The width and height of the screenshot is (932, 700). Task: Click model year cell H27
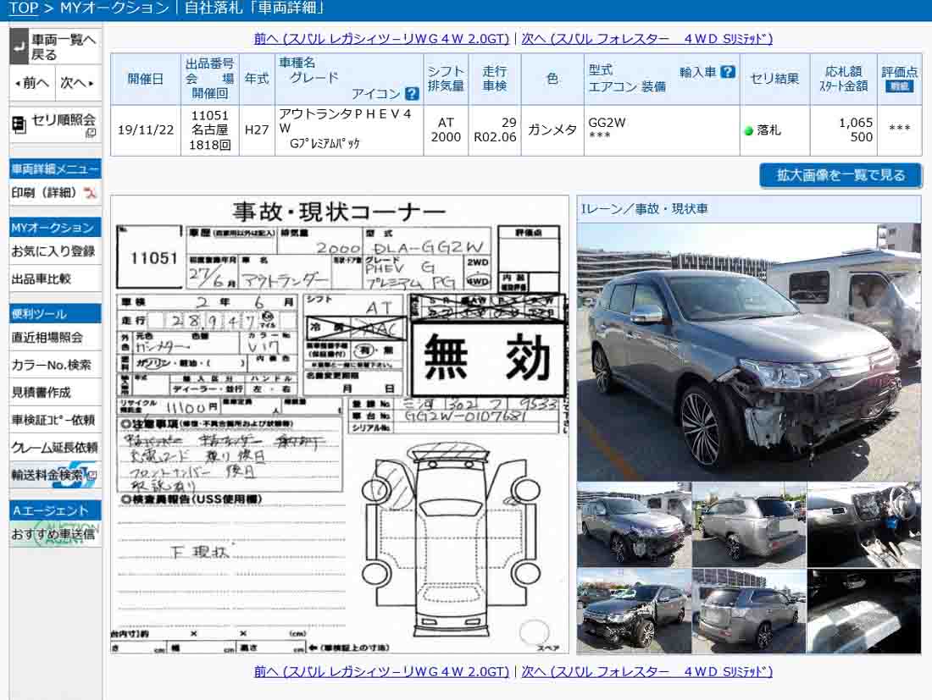(x=257, y=130)
